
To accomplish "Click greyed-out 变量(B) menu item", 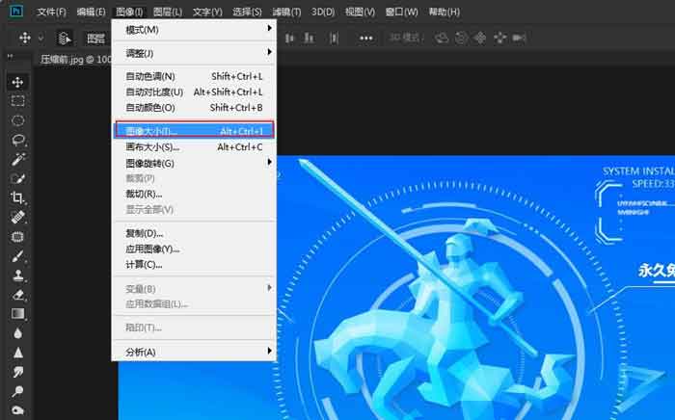I will [x=194, y=288].
